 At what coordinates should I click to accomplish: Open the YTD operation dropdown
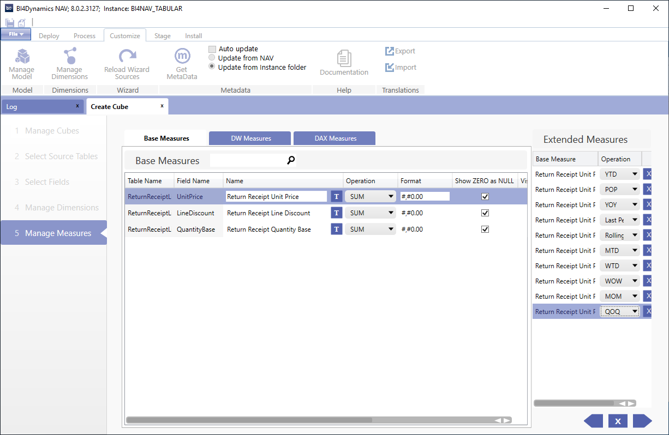point(620,174)
